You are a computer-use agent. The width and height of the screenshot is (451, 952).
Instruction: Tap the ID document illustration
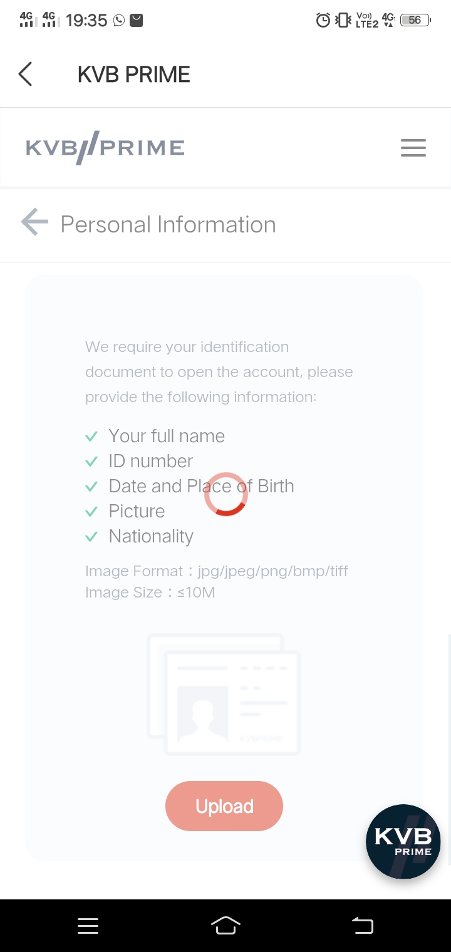coord(224,695)
